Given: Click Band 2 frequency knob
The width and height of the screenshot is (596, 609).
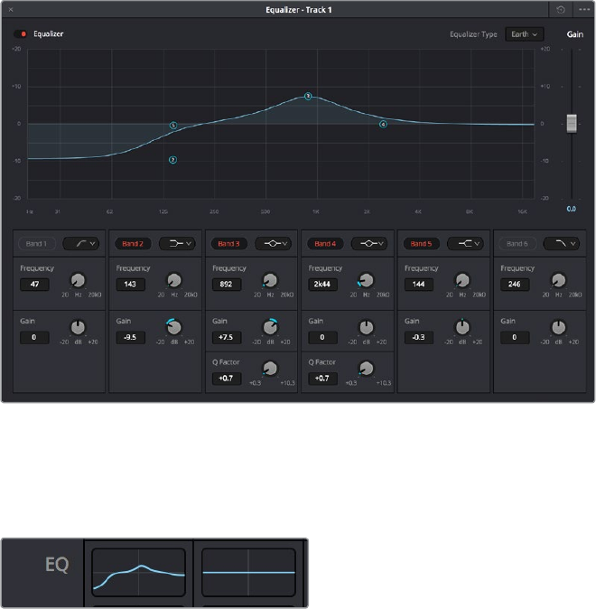Looking at the screenshot, I should point(174,280).
